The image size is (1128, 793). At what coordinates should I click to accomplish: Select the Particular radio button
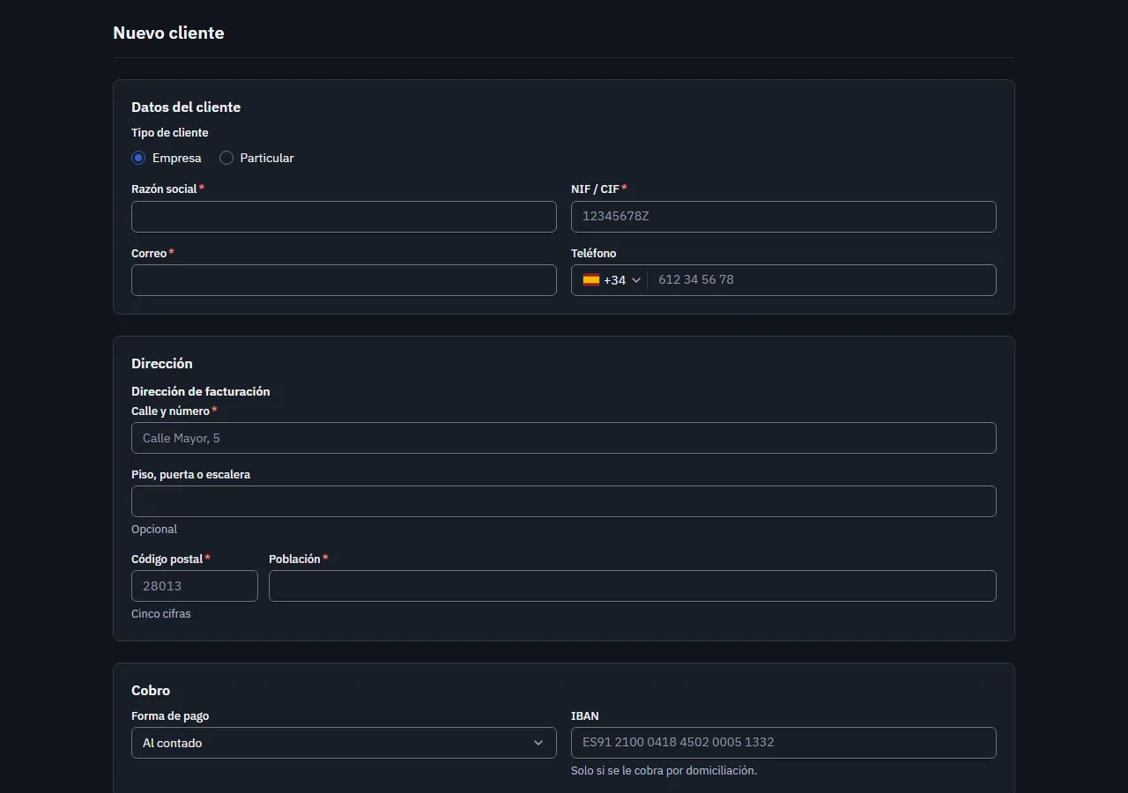tap(226, 158)
